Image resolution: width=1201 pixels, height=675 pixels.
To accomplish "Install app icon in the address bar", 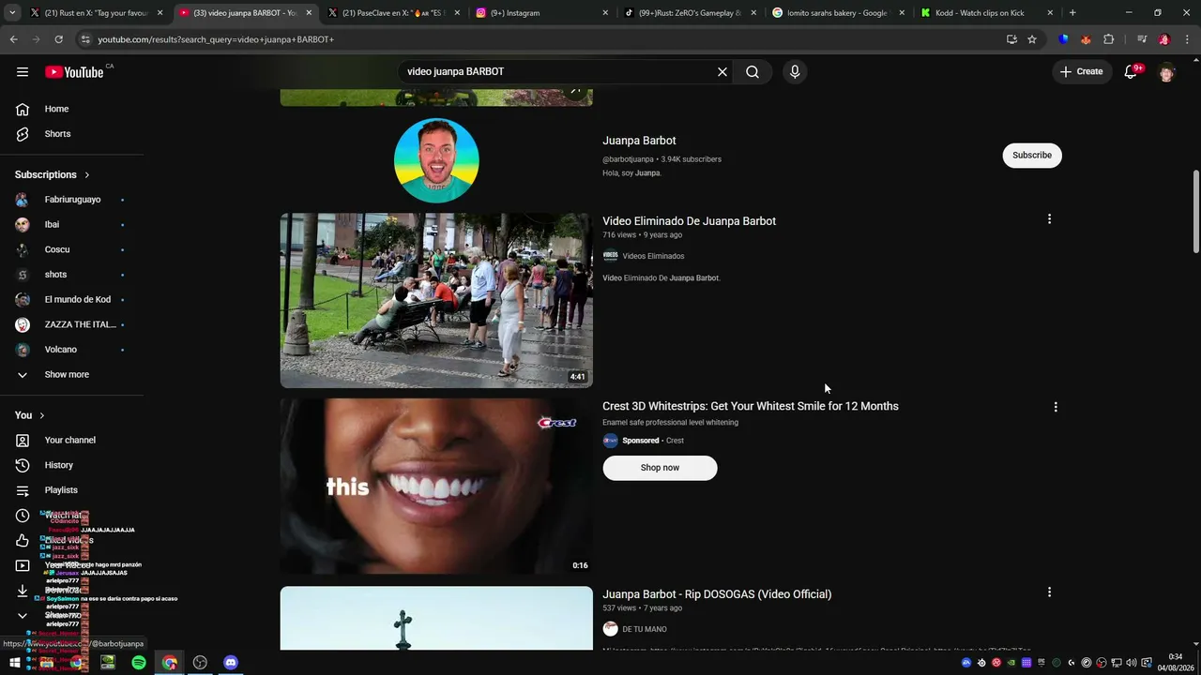I will [1011, 39].
